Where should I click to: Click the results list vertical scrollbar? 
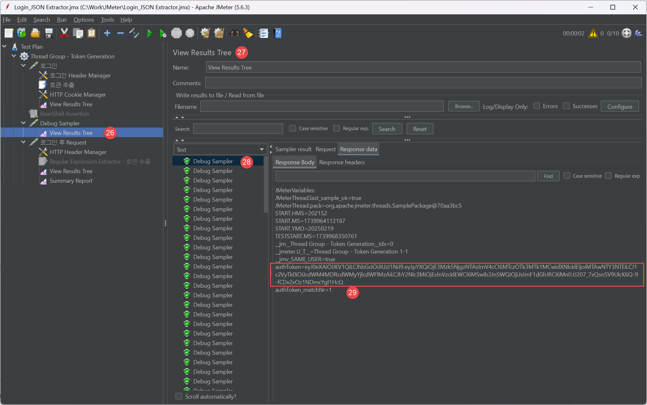[x=266, y=185]
